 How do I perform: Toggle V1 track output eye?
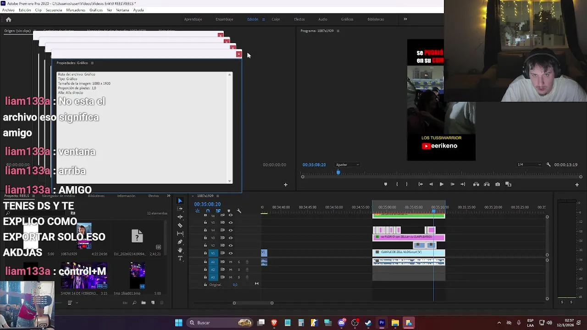click(x=231, y=253)
